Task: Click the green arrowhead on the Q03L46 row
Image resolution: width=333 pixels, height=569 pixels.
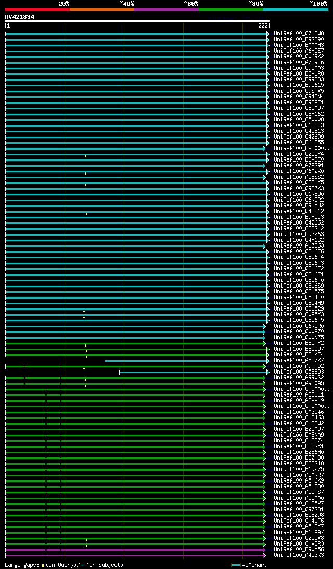Action: coord(264,412)
